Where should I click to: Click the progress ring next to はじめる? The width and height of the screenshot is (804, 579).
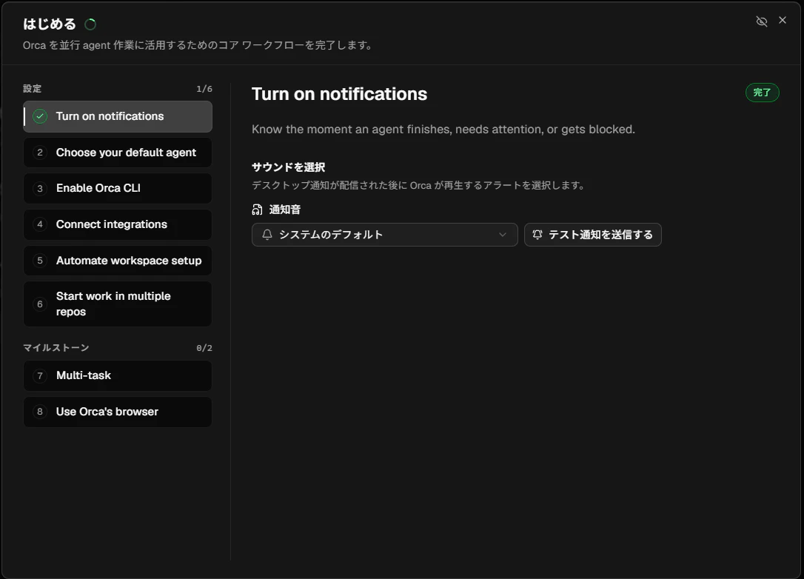point(90,24)
